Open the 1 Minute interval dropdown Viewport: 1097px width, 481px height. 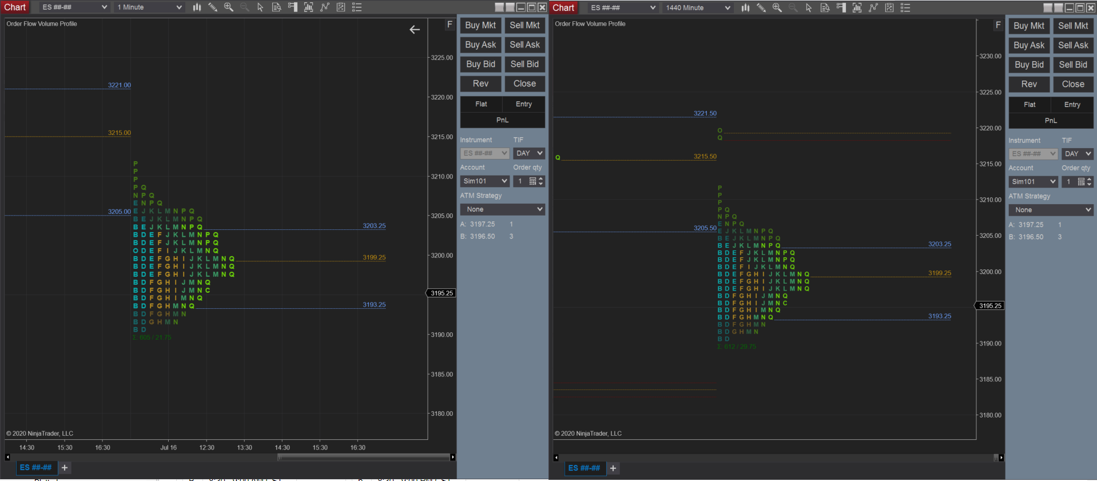(x=149, y=7)
